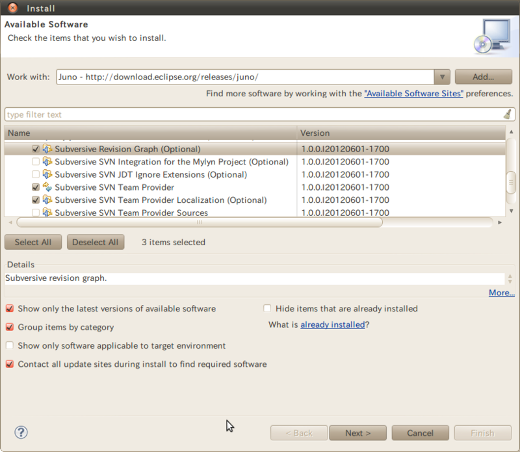Click the Subversive revision graph. details text
The height and width of the screenshot is (452, 520).
point(56,278)
